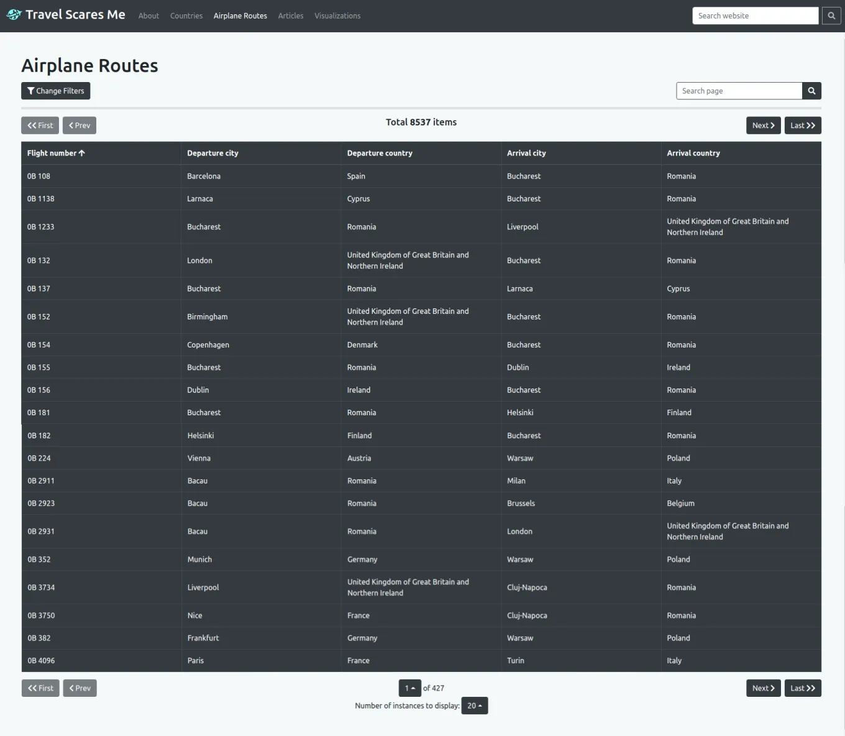The height and width of the screenshot is (736, 845).
Task: Sort table by Arrival country header
Action: coord(693,153)
